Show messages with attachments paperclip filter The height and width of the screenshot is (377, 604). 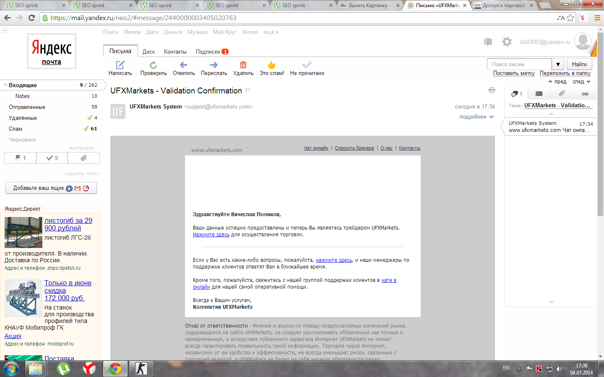coord(84,158)
